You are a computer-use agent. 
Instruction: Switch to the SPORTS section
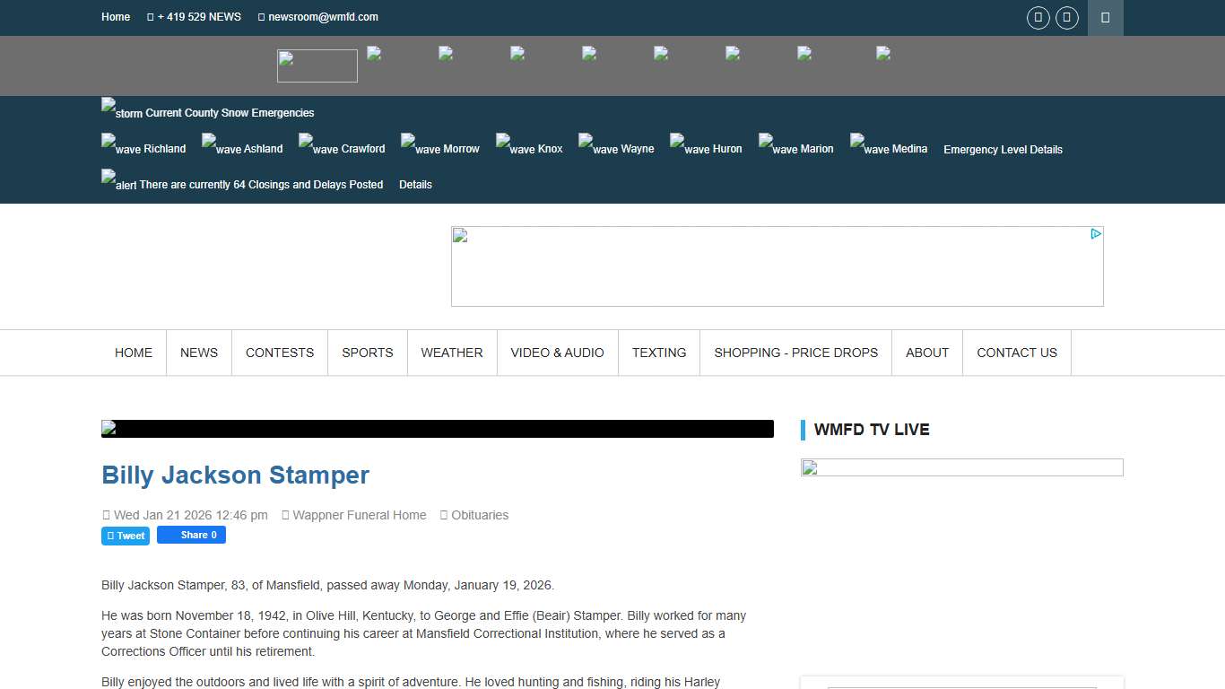368,353
